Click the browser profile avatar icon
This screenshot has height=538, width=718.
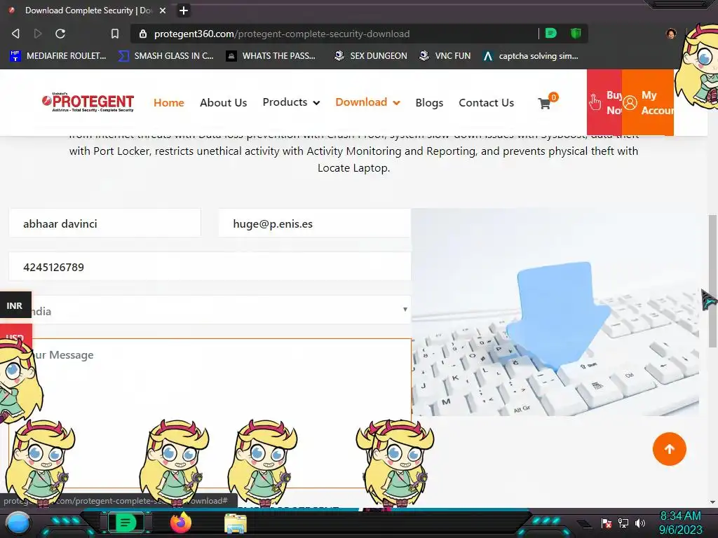(671, 34)
